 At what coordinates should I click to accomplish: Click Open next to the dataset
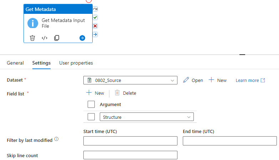pyautogui.click(x=197, y=81)
